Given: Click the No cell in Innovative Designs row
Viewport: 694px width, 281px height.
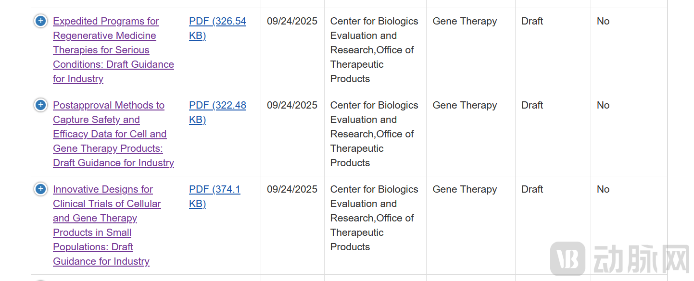Looking at the screenshot, I should pos(603,189).
